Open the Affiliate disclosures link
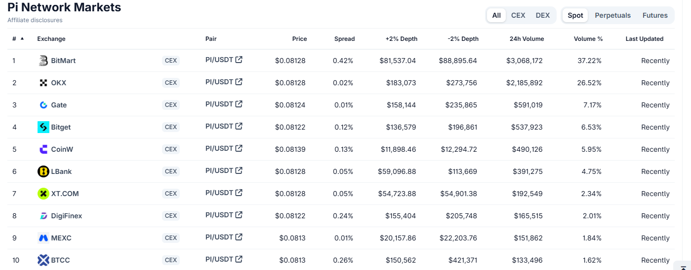This screenshot has height=270, width=691. pyautogui.click(x=35, y=20)
